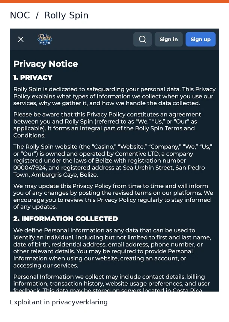Click the '2. INFORMATION COLLECTED' heading

click(x=66, y=219)
